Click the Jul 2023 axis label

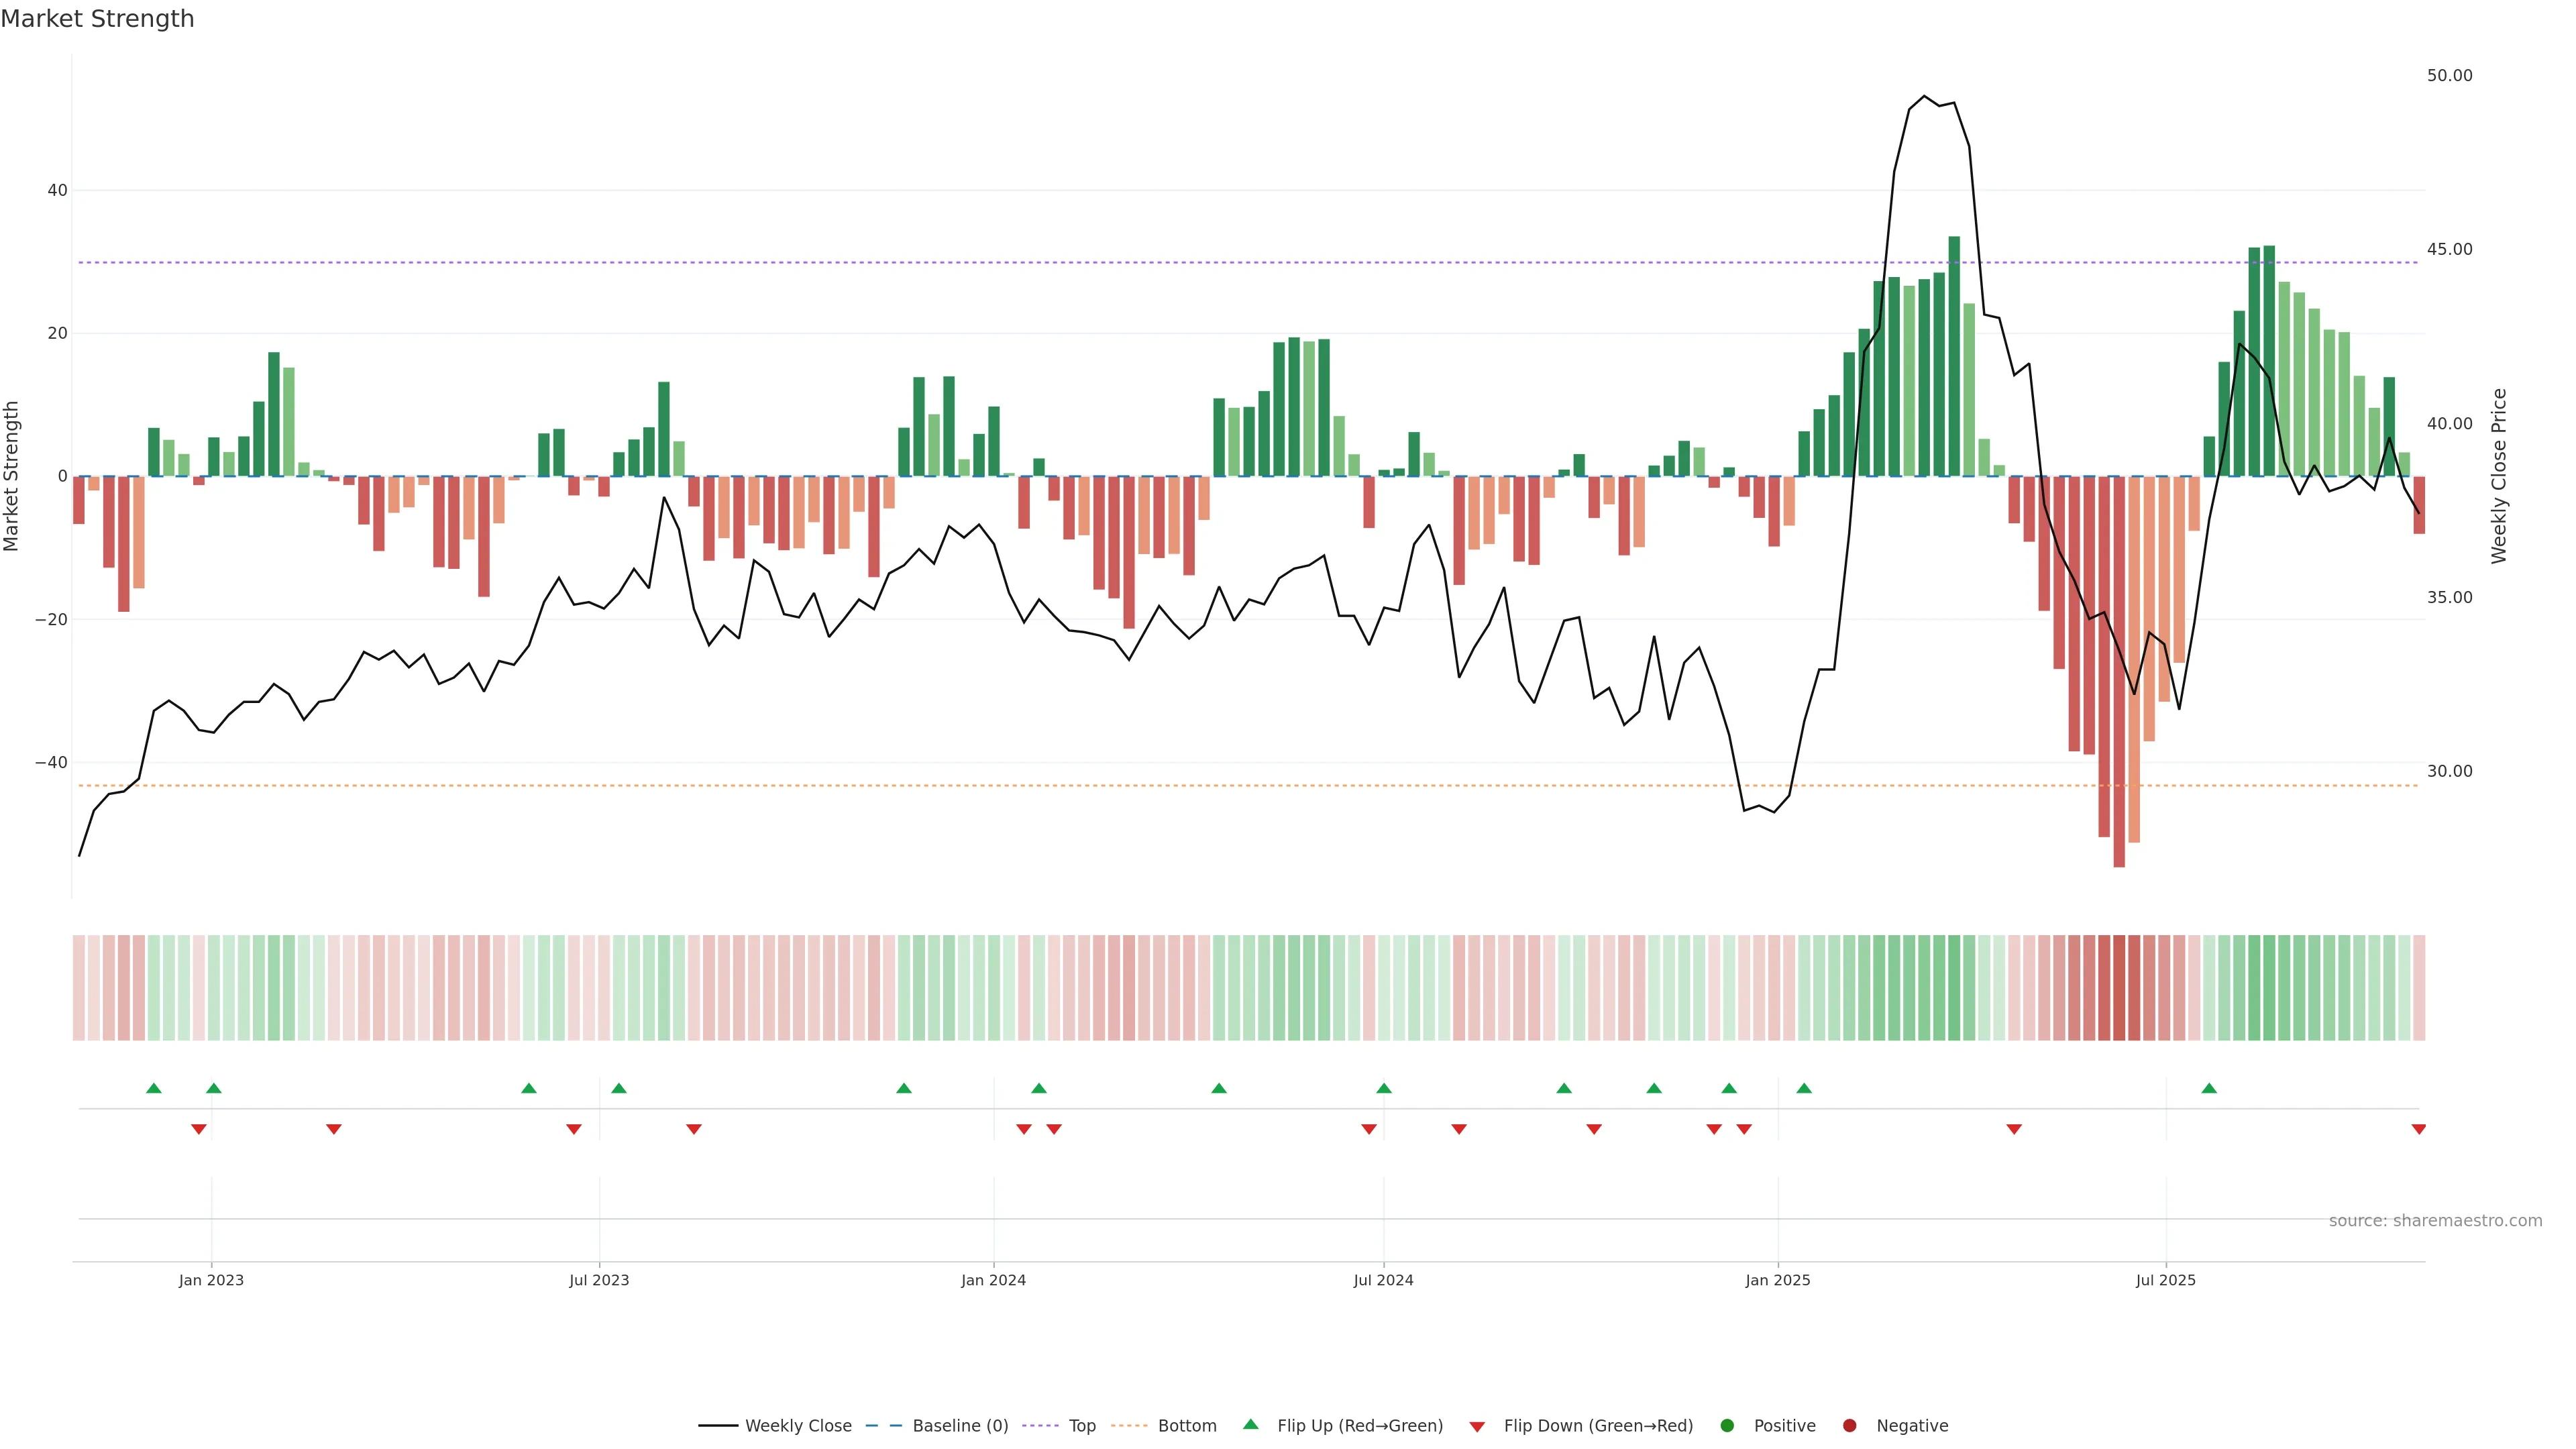599,1280
